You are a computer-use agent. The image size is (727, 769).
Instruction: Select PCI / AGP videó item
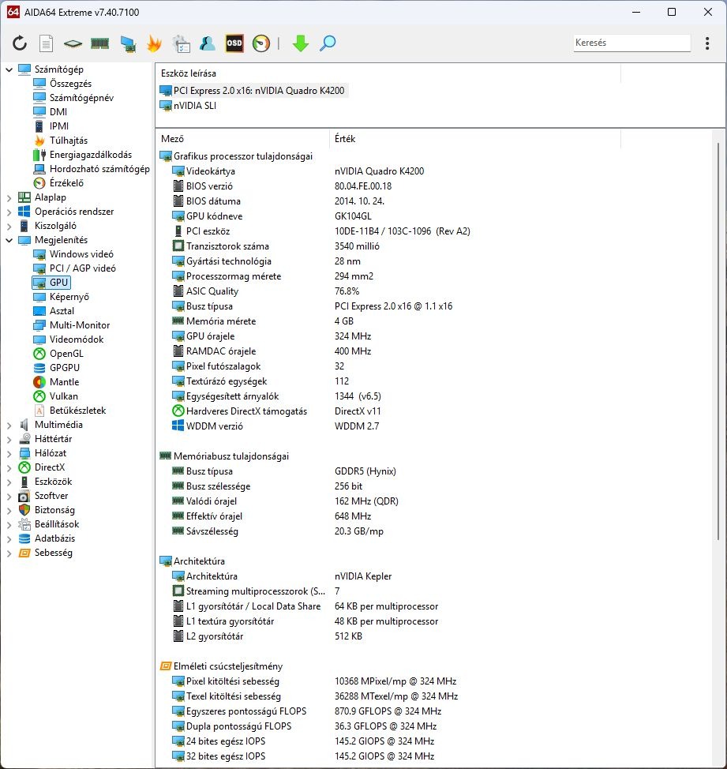tap(83, 268)
